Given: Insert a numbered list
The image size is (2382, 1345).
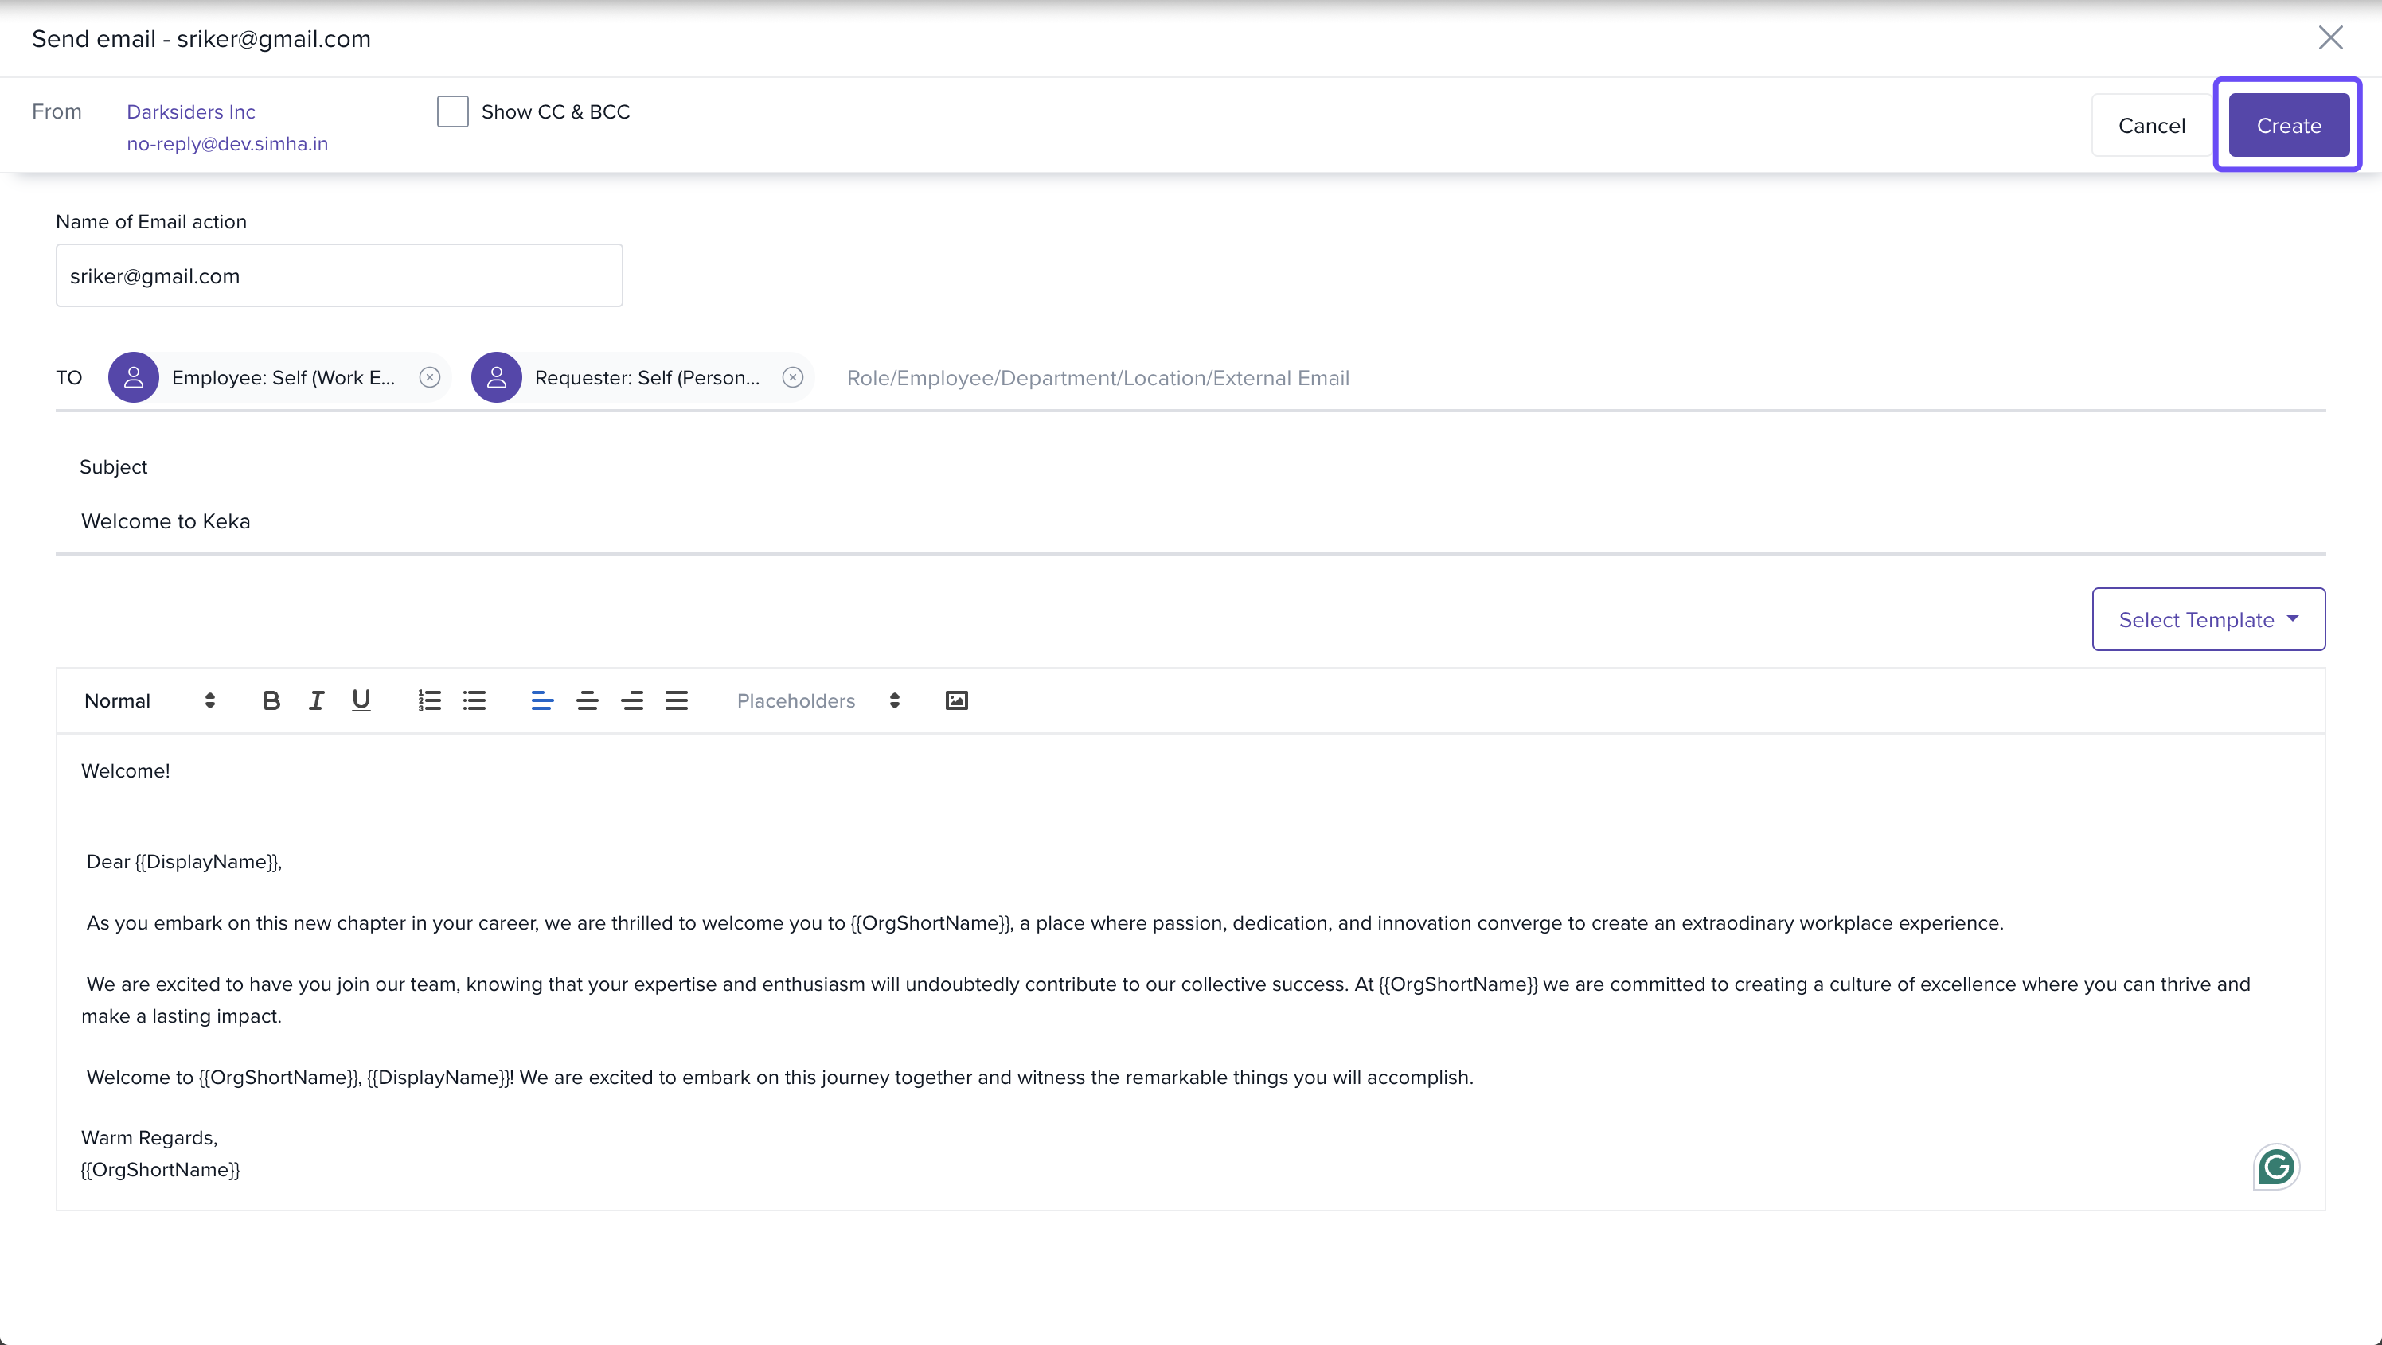Looking at the screenshot, I should [429, 700].
